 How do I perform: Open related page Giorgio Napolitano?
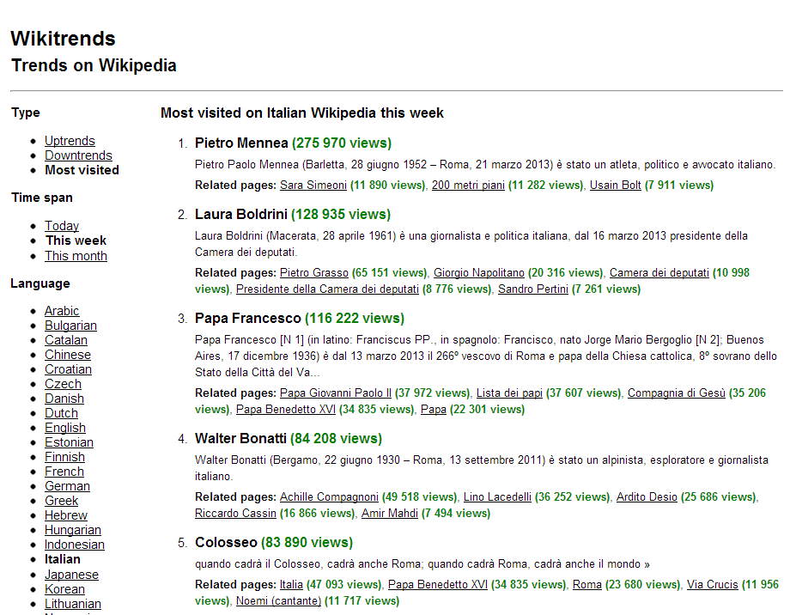(478, 273)
